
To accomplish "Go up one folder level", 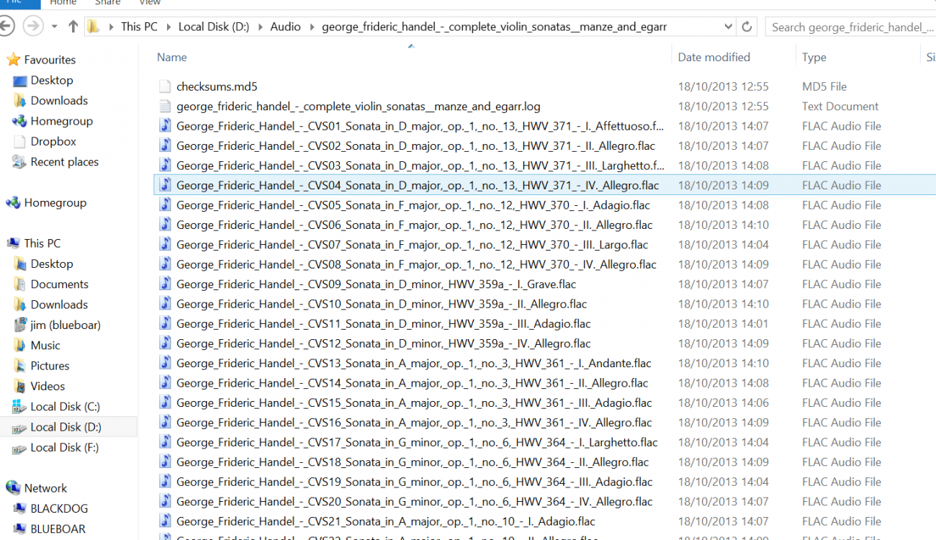I will (x=73, y=27).
